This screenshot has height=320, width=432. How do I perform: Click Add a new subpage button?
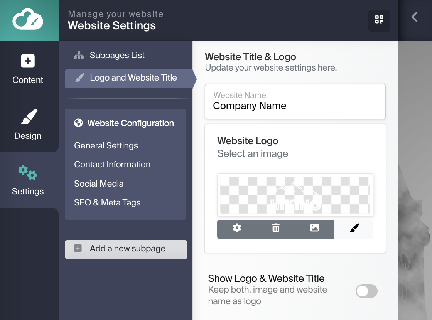pyautogui.click(x=126, y=249)
